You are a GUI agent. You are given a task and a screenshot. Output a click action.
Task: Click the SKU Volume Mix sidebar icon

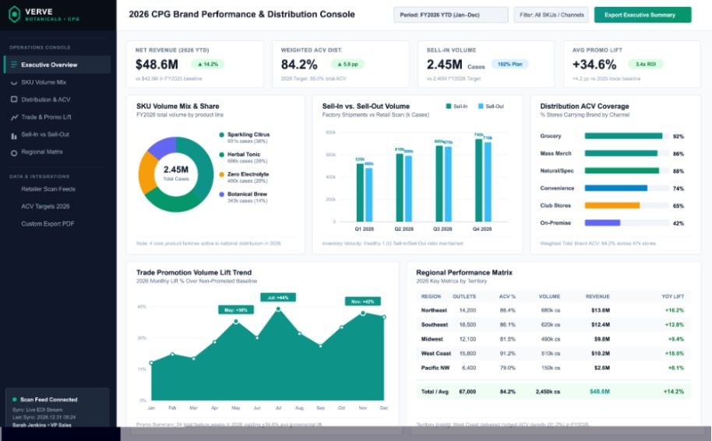click(13, 82)
